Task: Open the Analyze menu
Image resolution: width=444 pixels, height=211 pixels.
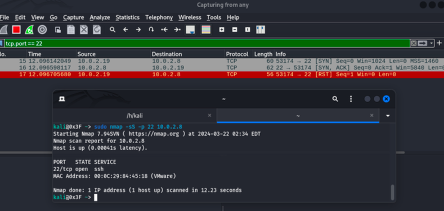Action: 100,17
